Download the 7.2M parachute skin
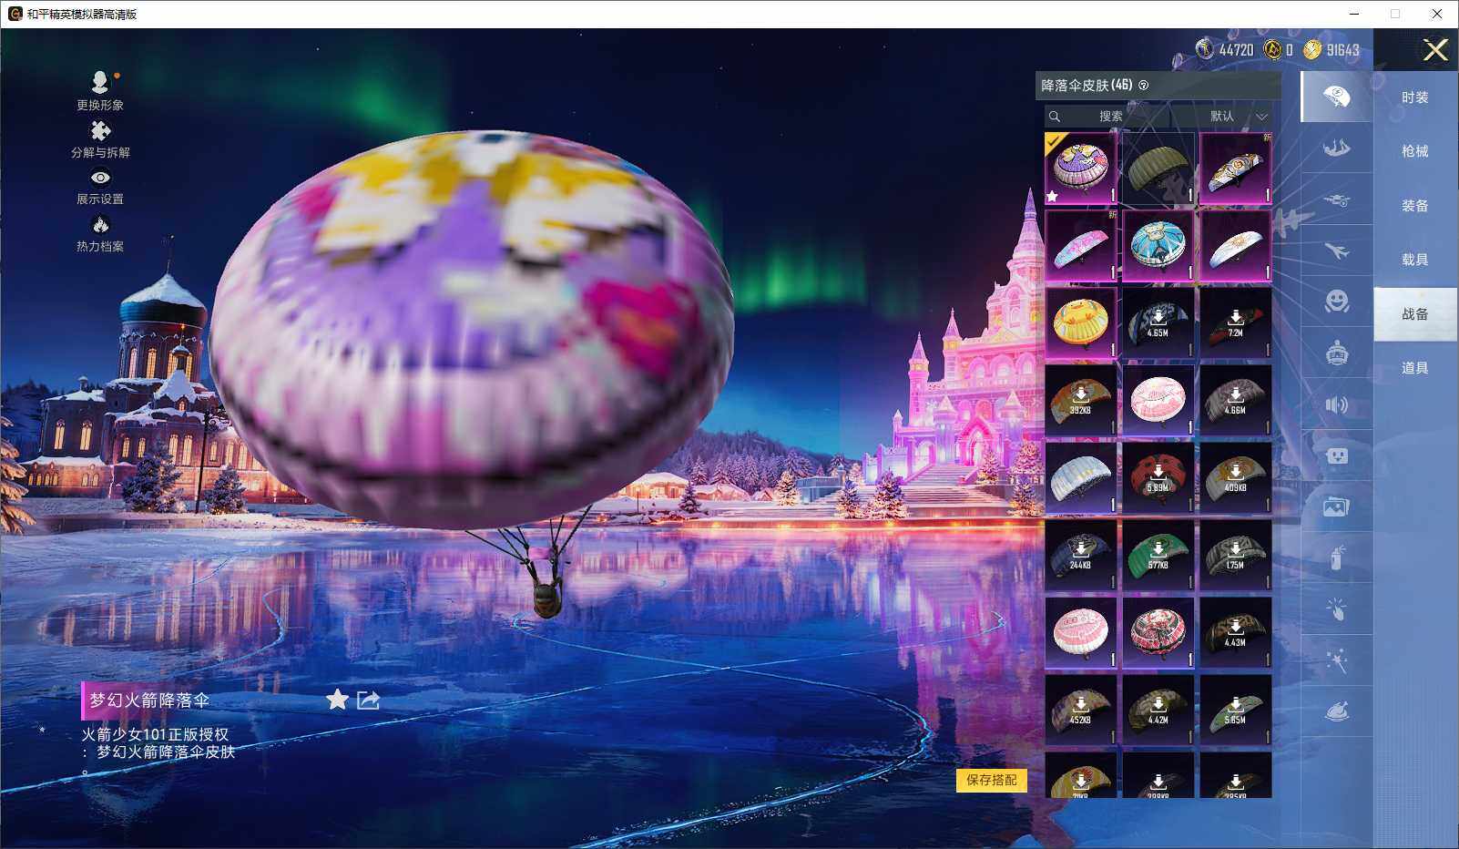The height and width of the screenshot is (849, 1459). click(1235, 322)
